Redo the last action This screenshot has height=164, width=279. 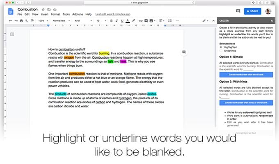16,21
